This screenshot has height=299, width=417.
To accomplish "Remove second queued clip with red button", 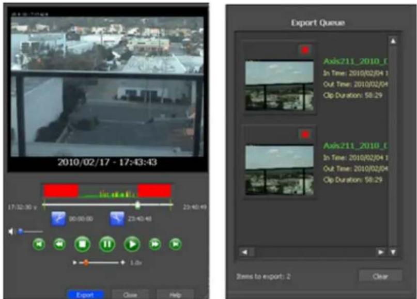I will [x=305, y=134].
